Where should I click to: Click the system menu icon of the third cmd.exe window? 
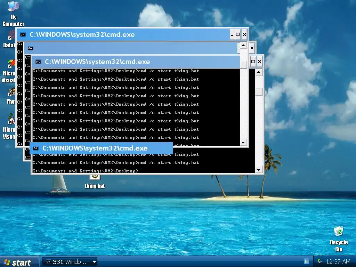pos(38,62)
